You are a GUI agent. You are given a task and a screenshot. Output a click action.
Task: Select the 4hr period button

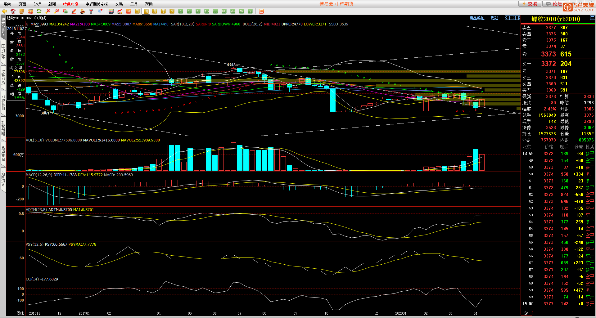tap(242, 11)
